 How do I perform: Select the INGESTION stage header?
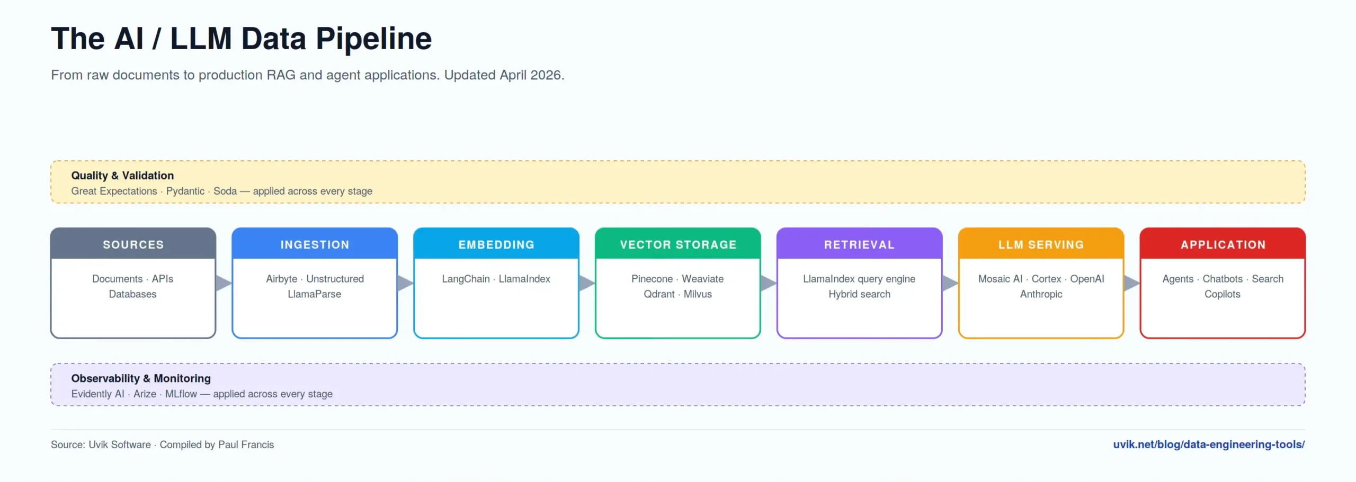click(x=315, y=243)
